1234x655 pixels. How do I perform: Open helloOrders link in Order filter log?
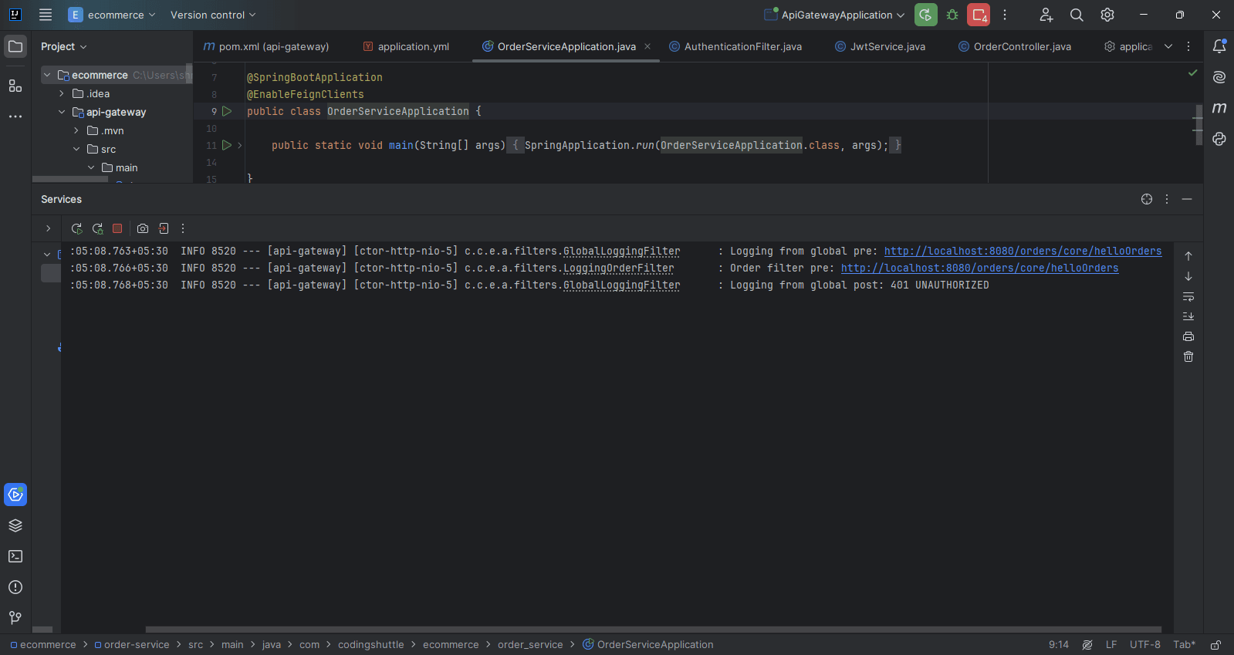pyautogui.click(x=979, y=268)
